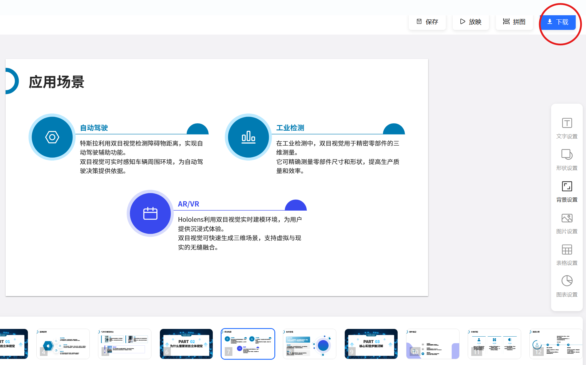Click the blue 下载 download button
The image size is (586, 365).
pos(558,22)
